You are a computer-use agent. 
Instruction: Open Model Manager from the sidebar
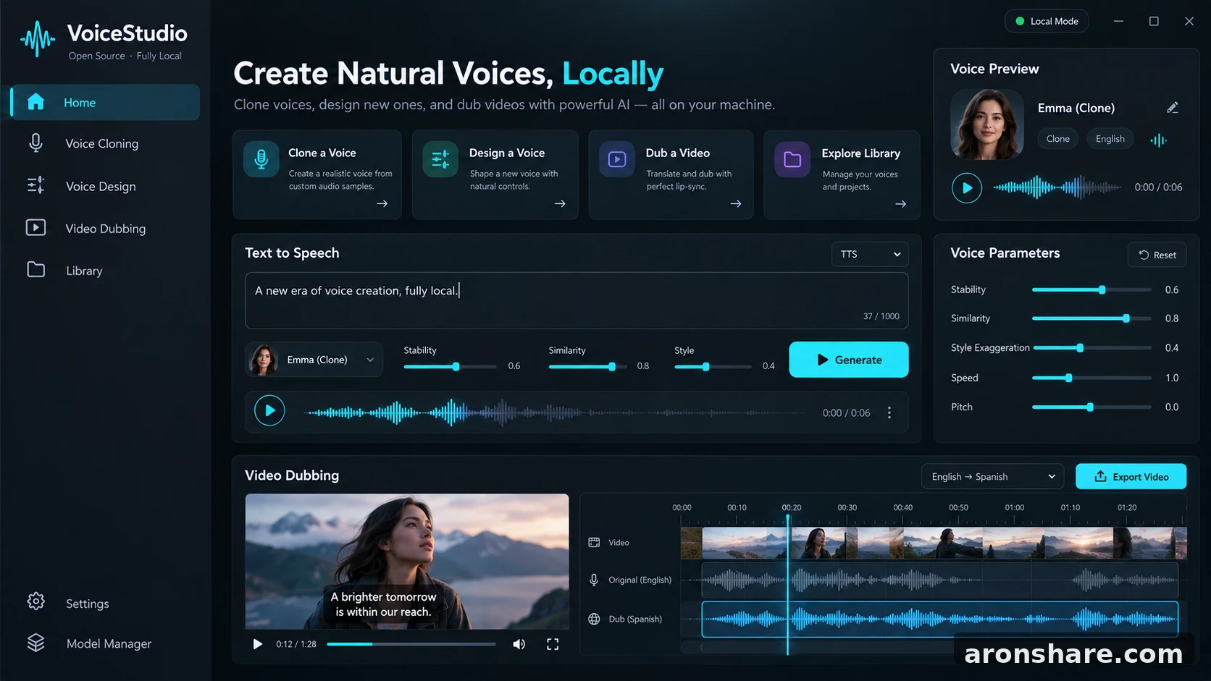[105, 643]
